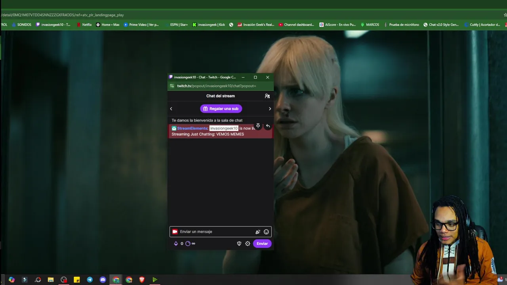This screenshot has height=285, width=507.
Task: Click the Regalar una sub button
Action: coord(221,108)
